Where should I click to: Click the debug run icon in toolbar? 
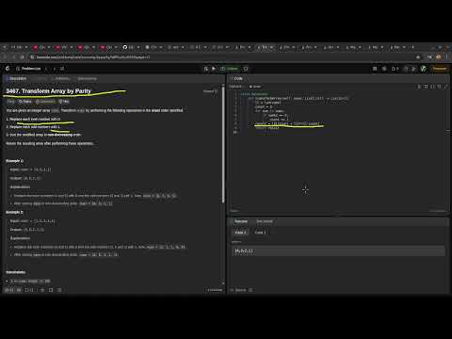tap(206, 69)
